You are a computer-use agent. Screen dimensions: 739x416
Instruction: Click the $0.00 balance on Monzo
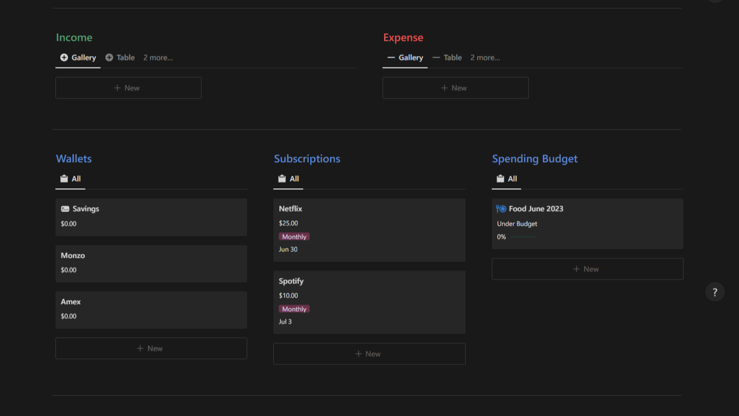(68, 270)
